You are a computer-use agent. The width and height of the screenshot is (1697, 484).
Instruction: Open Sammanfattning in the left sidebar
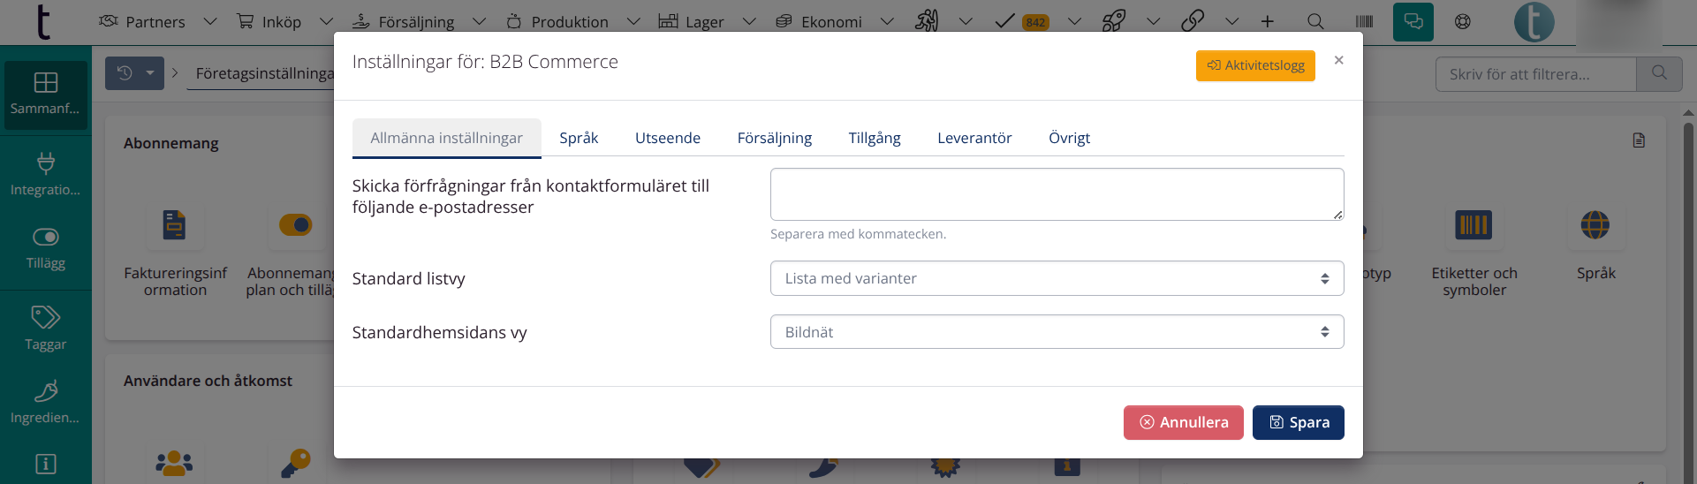[45, 95]
